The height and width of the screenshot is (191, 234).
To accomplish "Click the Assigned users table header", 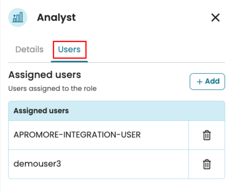I will pyautogui.click(x=117, y=111).
